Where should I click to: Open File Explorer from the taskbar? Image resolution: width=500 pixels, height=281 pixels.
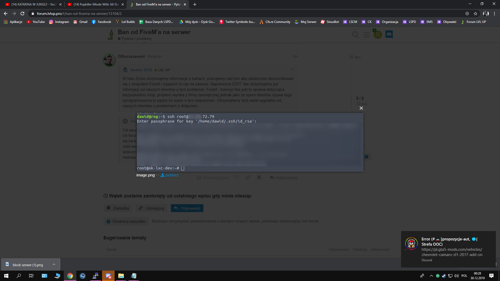(x=121, y=276)
